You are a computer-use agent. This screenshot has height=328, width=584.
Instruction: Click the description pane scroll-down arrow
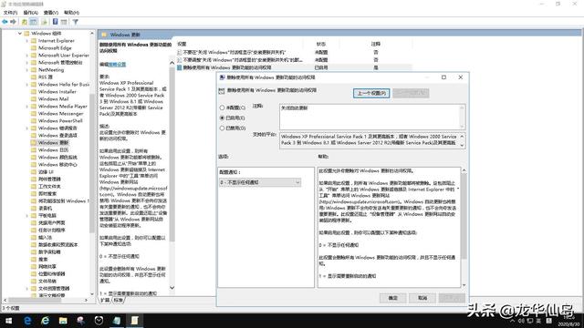(172, 288)
